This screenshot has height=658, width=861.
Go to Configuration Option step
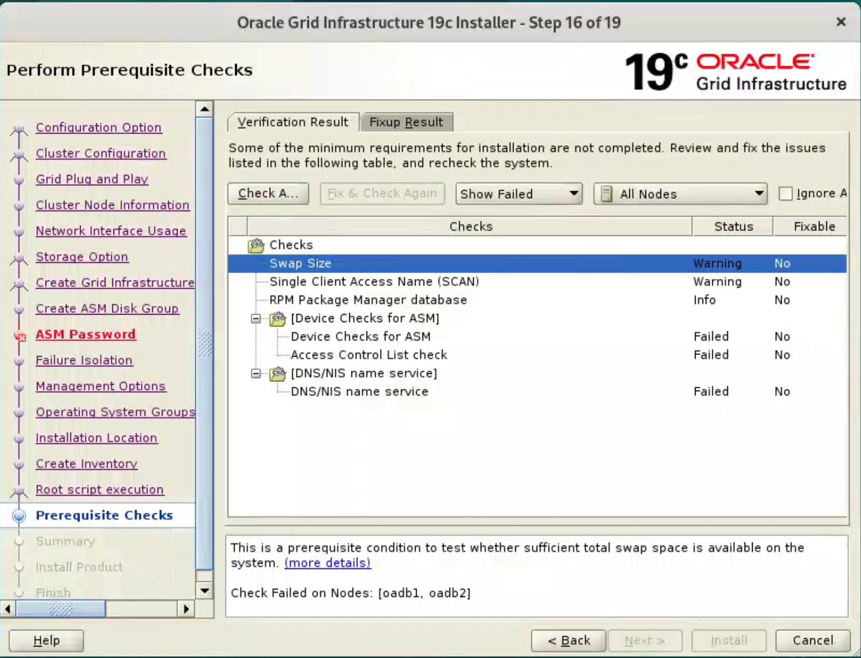coord(99,127)
